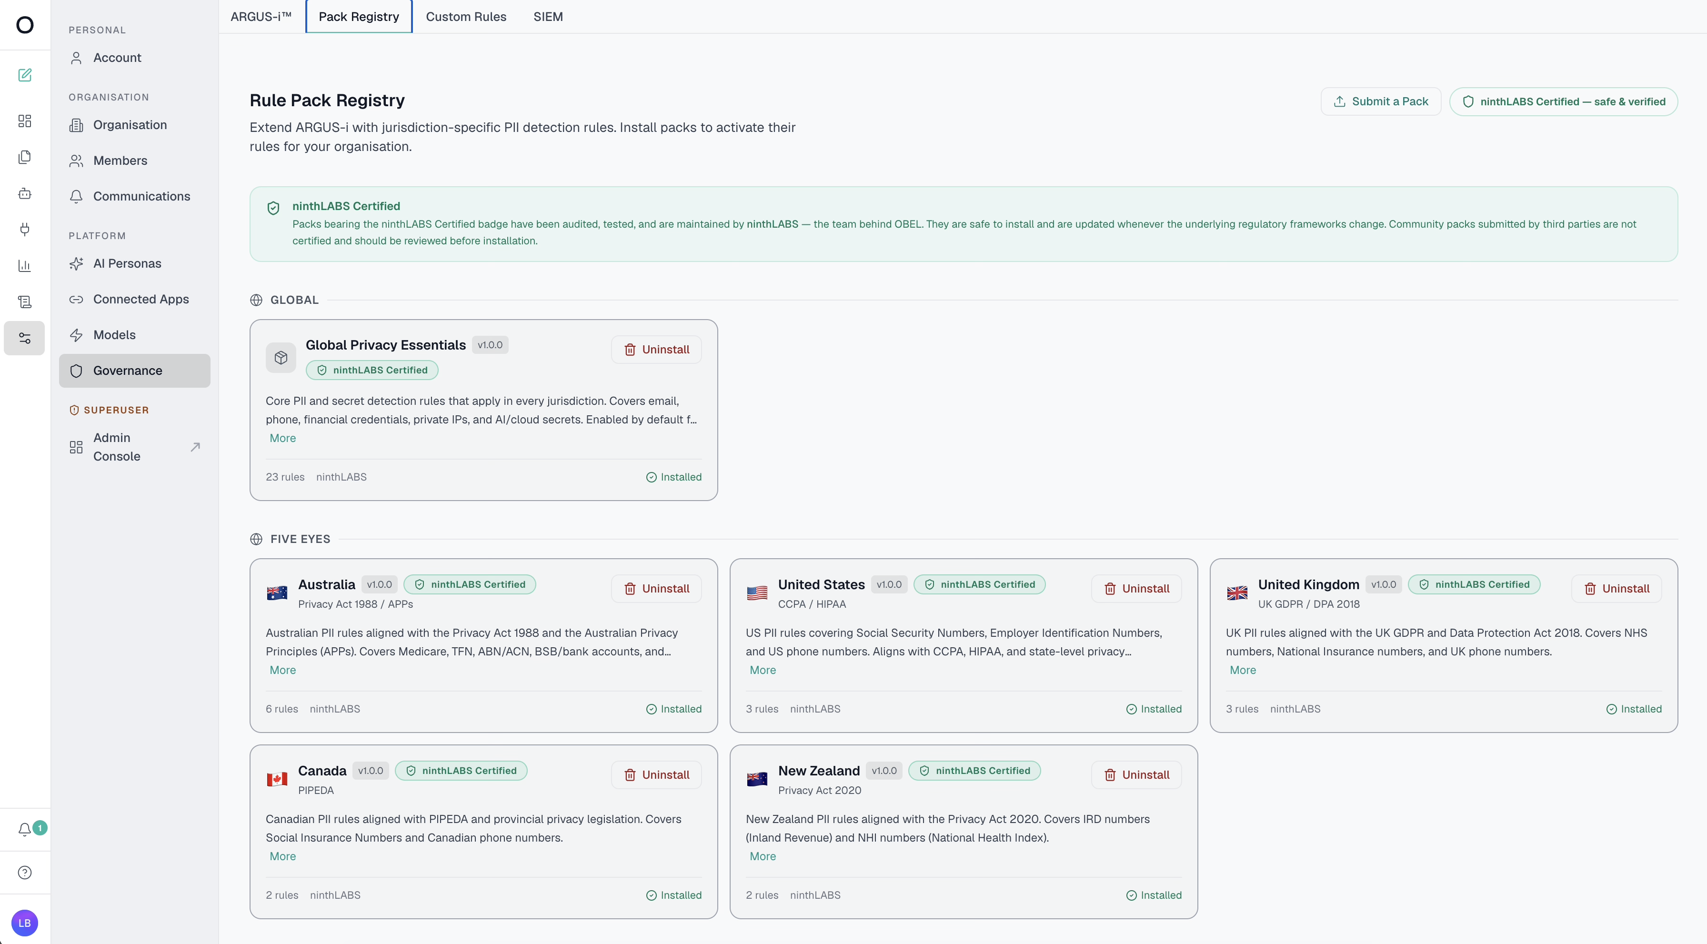
Task: Open the documents copy icon in the left rail
Action: (24, 157)
